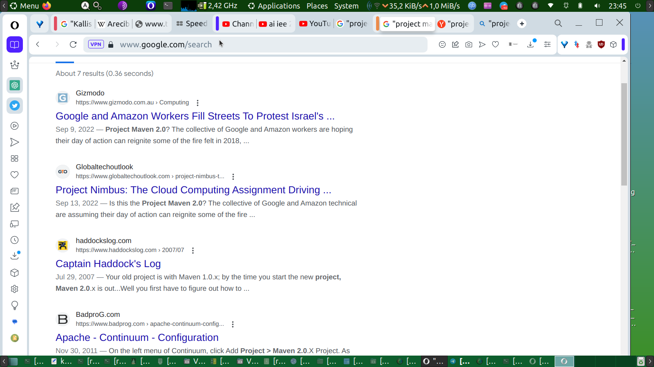Open more options for haddockslog.com result
The height and width of the screenshot is (367, 654).
(193, 250)
